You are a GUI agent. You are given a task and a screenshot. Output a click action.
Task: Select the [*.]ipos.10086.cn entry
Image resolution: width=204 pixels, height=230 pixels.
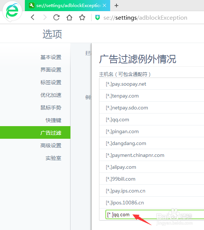pos(152,203)
